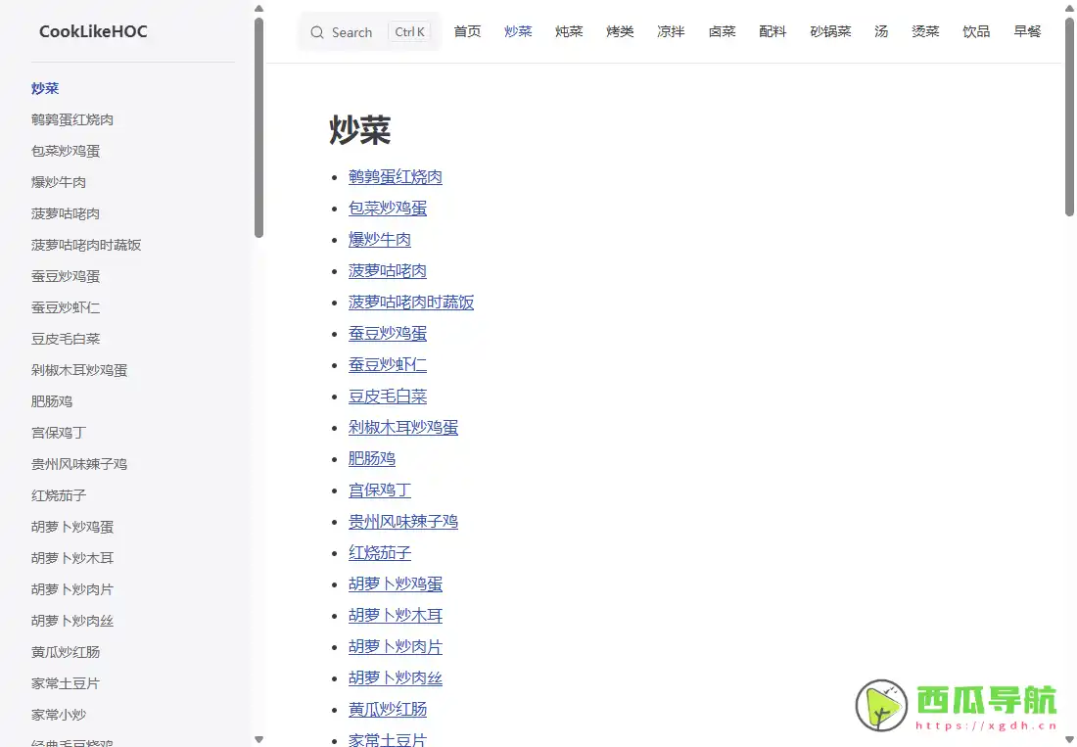Viewport: 1077px width, 747px height.
Task: Follow the 鹌鹑蛋红烧肉 link in main list
Action: [395, 177]
